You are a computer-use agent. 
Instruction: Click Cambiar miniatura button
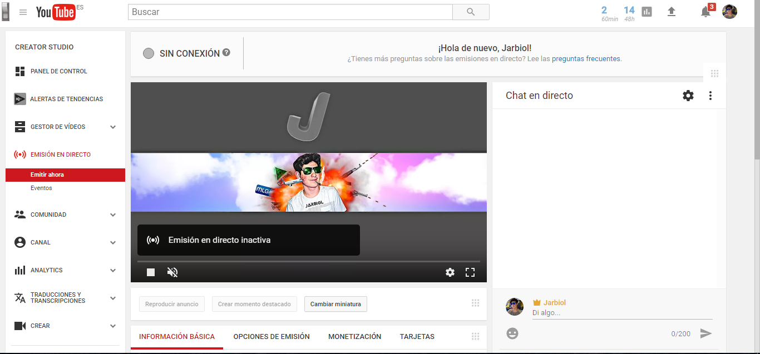tap(335, 304)
